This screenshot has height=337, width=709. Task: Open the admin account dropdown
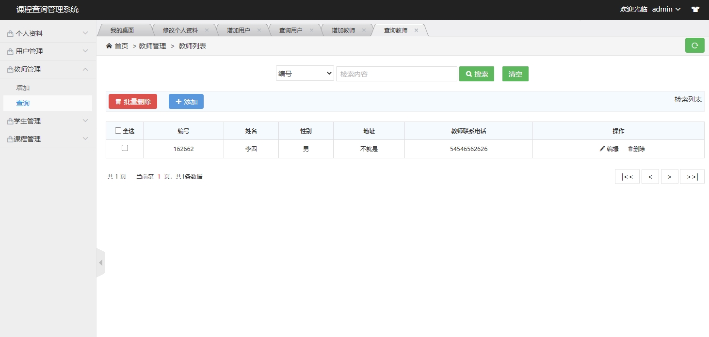click(665, 9)
